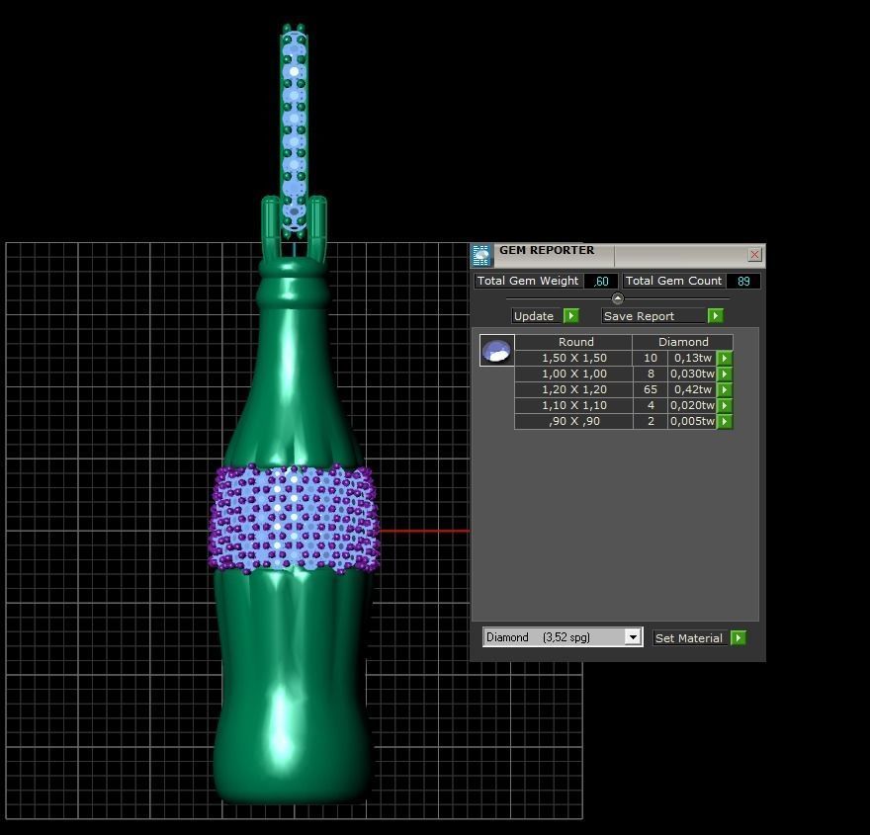Viewport: 870px width, 835px height.
Task: Click the green Save Report arrow
Action: (x=715, y=315)
